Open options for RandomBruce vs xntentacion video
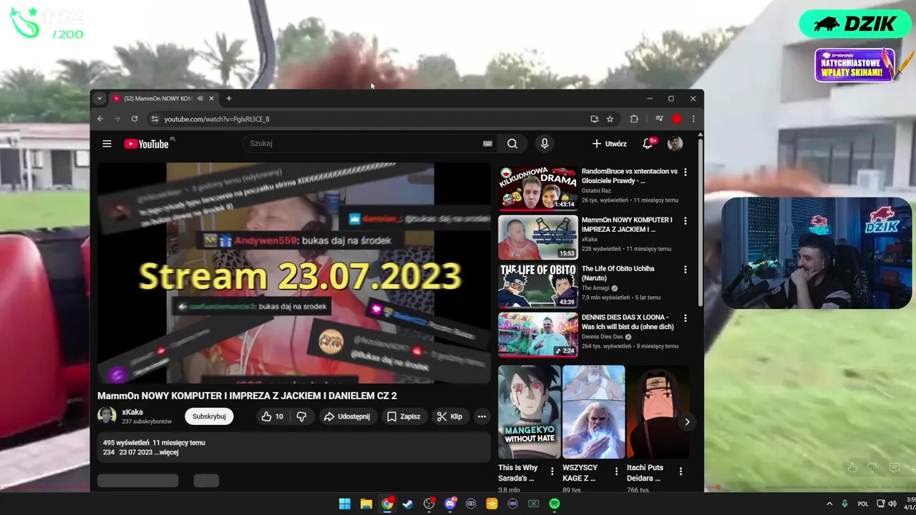The image size is (916, 515). tap(685, 172)
